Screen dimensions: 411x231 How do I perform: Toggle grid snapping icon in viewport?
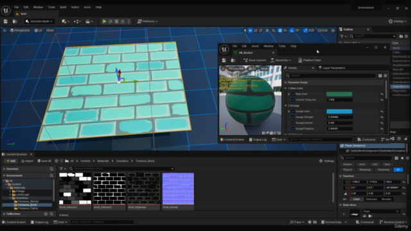(x=280, y=30)
